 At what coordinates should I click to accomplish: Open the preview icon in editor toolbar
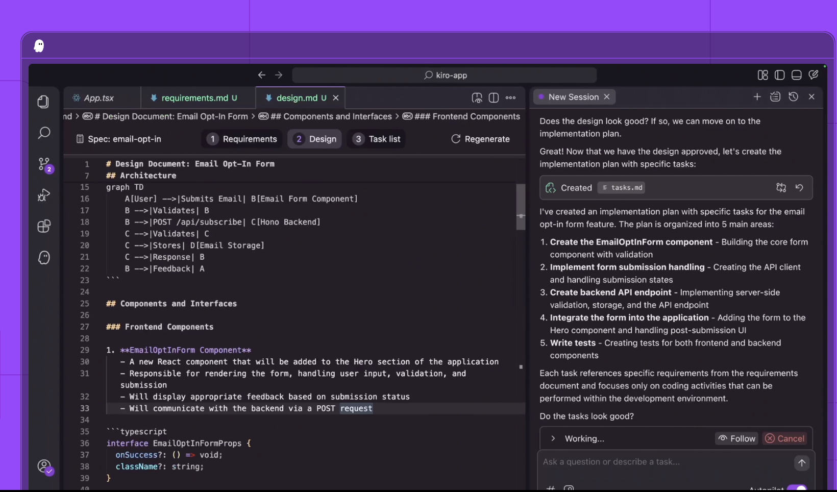point(477,97)
